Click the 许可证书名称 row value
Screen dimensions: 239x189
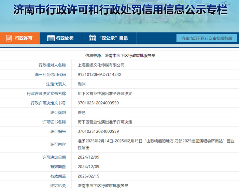[x=105, y=122]
